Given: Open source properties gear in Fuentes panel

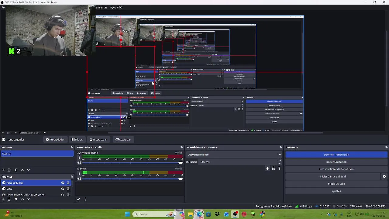Looking at the screenshot, I should click(16, 199).
